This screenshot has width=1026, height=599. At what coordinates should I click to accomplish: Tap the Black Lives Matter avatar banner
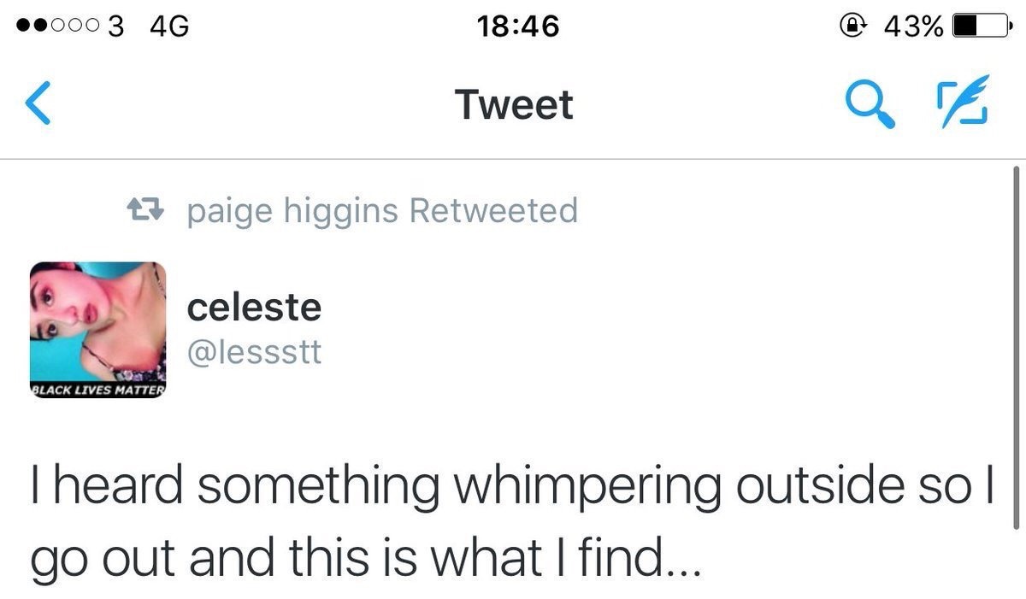click(x=97, y=391)
